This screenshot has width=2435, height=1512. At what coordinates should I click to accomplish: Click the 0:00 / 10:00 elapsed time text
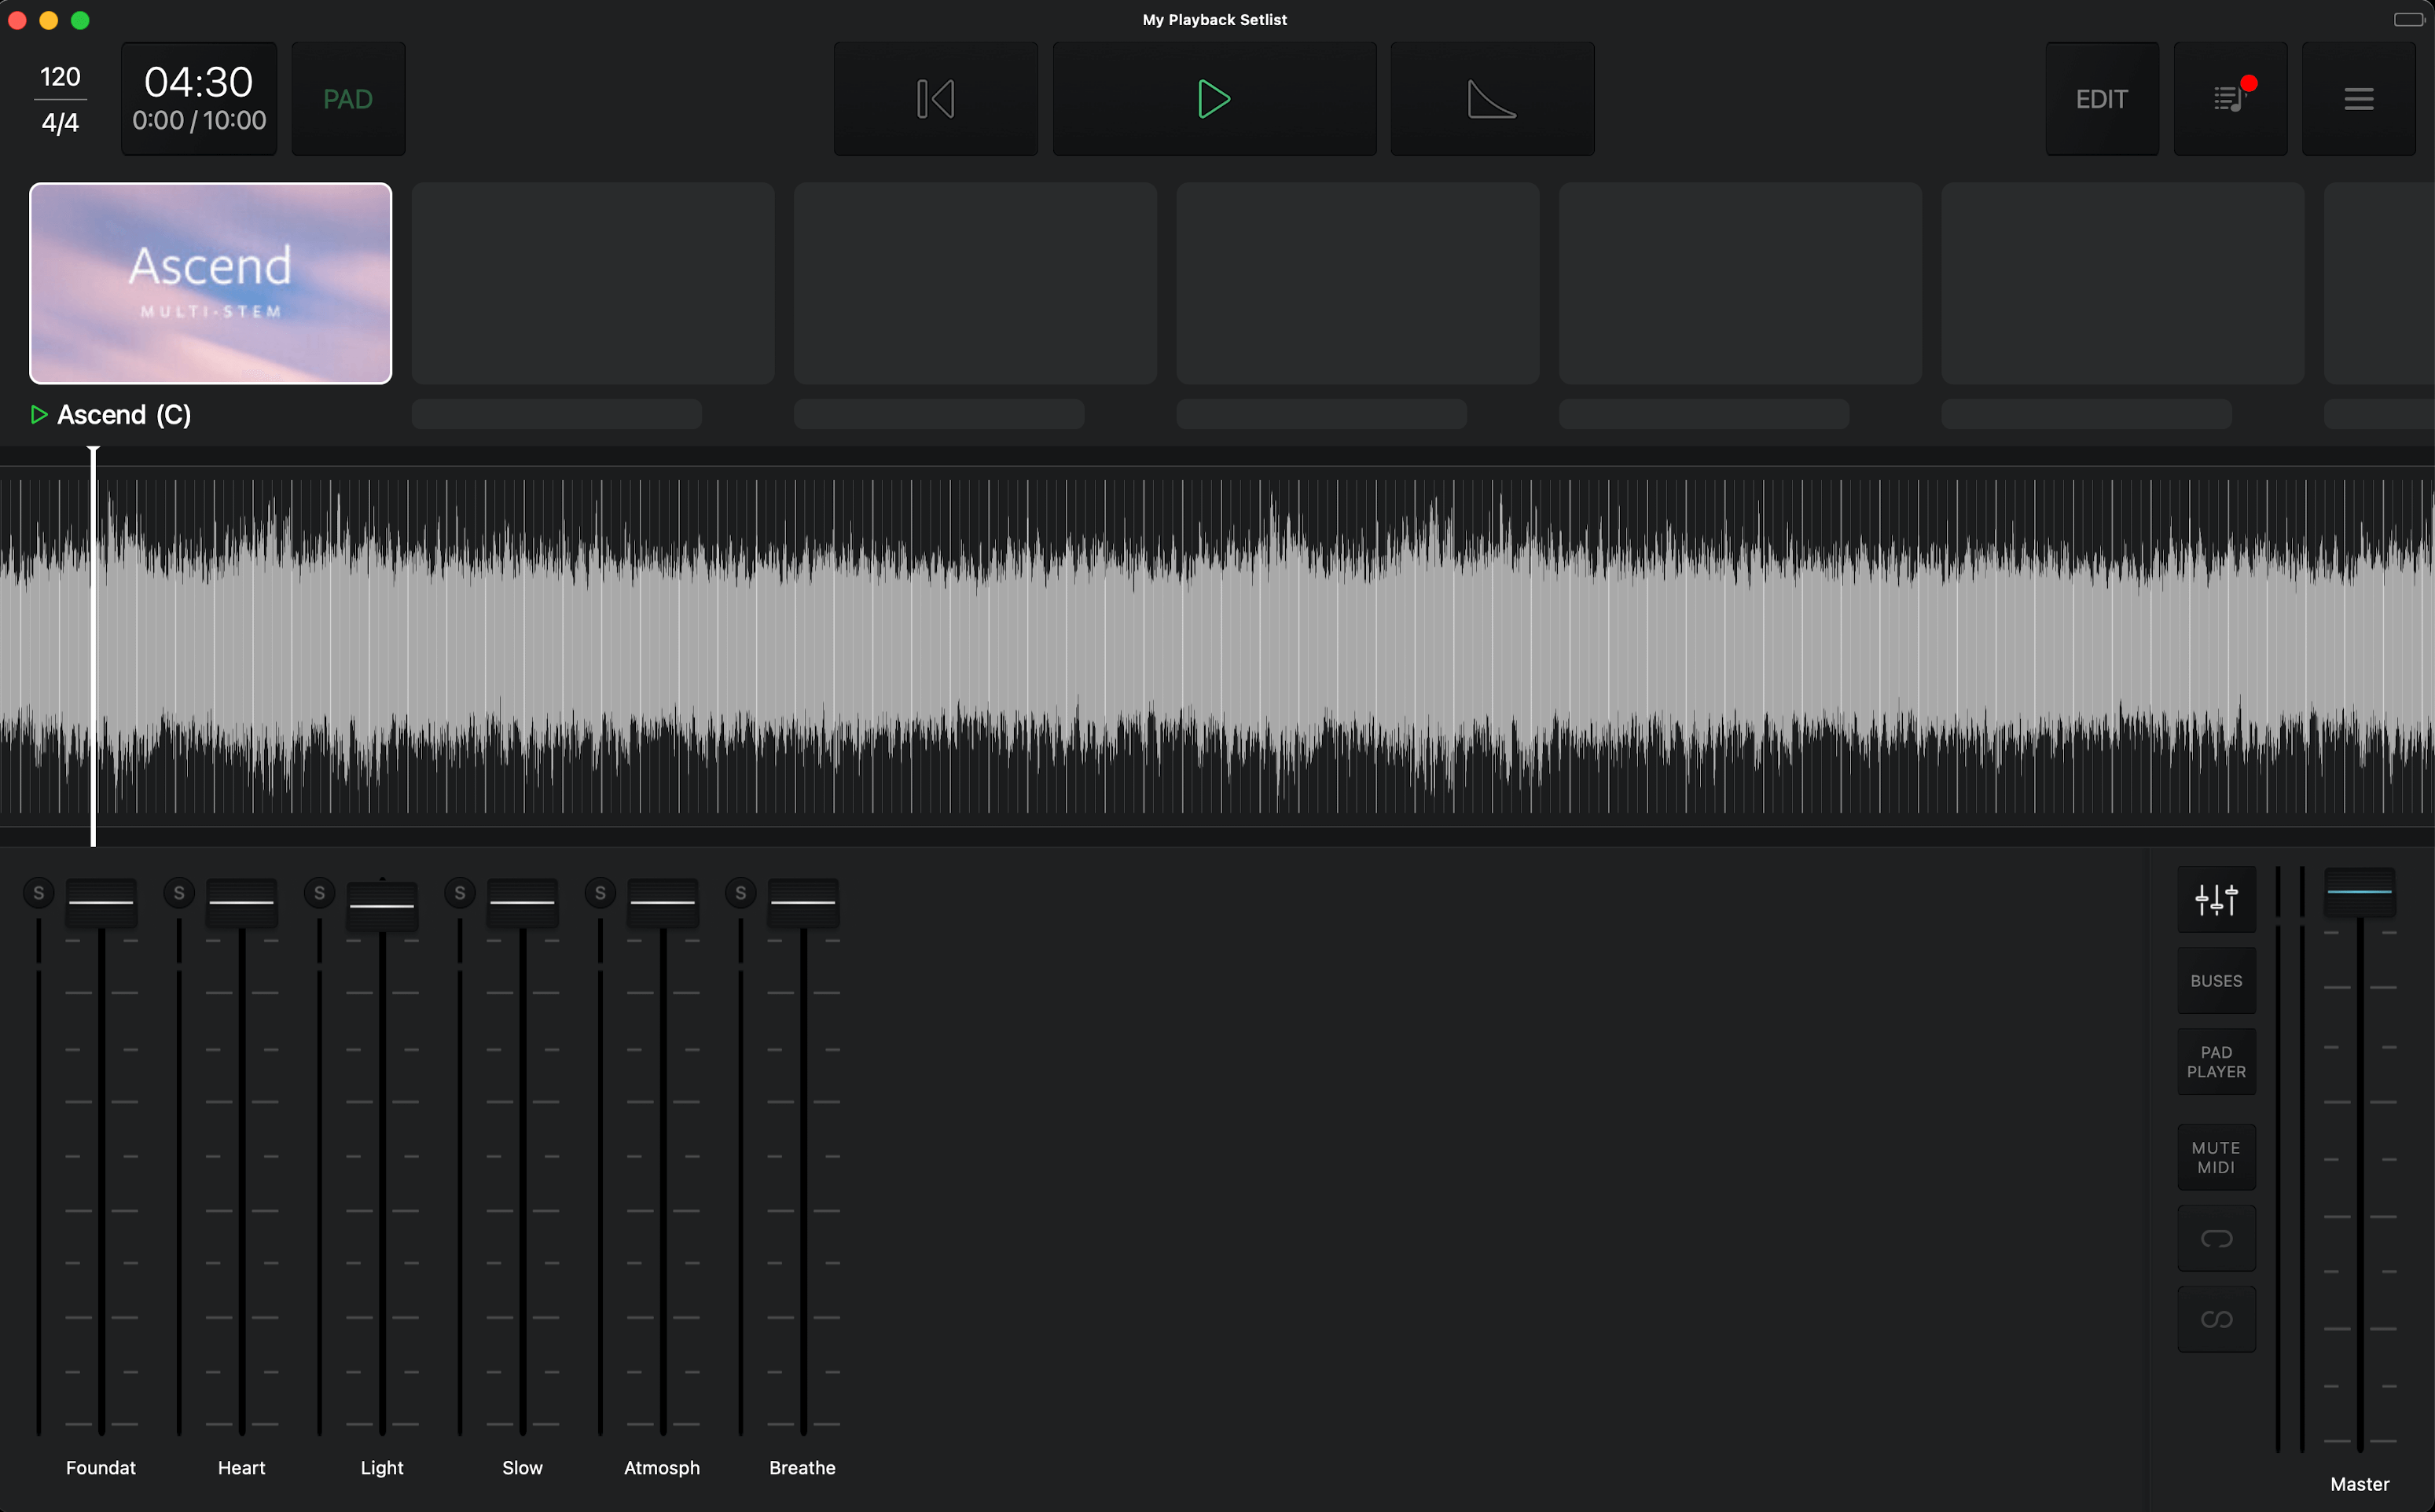click(x=199, y=121)
